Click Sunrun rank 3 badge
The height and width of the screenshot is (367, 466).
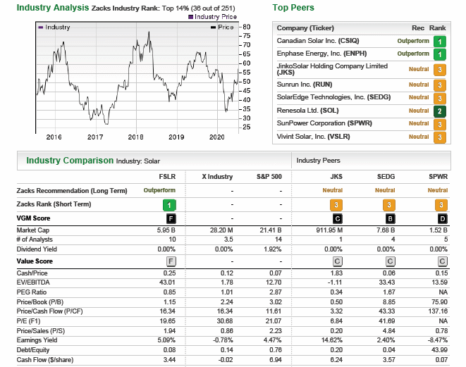click(439, 85)
